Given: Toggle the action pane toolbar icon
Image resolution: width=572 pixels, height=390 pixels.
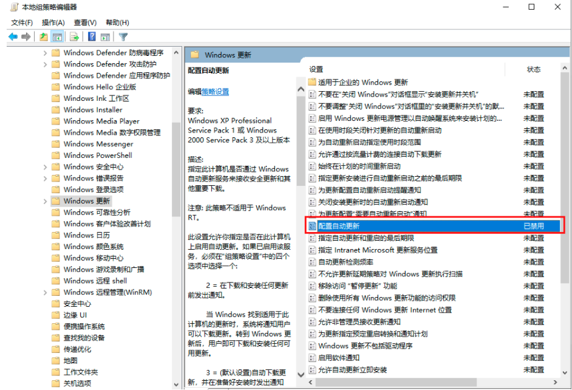Looking at the screenshot, I should click(106, 37).
